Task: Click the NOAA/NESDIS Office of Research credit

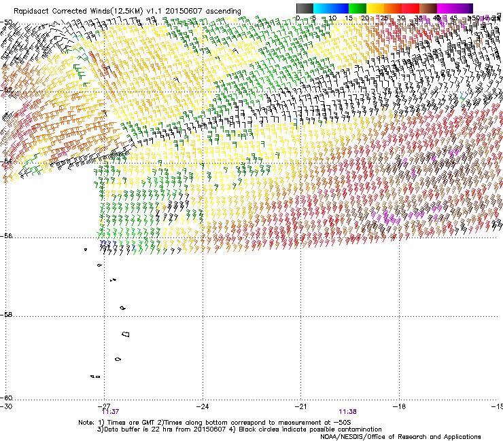Action: point(400,437)
